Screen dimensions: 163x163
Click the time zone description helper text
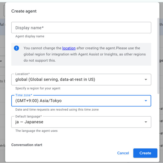(x=57, y=109)
